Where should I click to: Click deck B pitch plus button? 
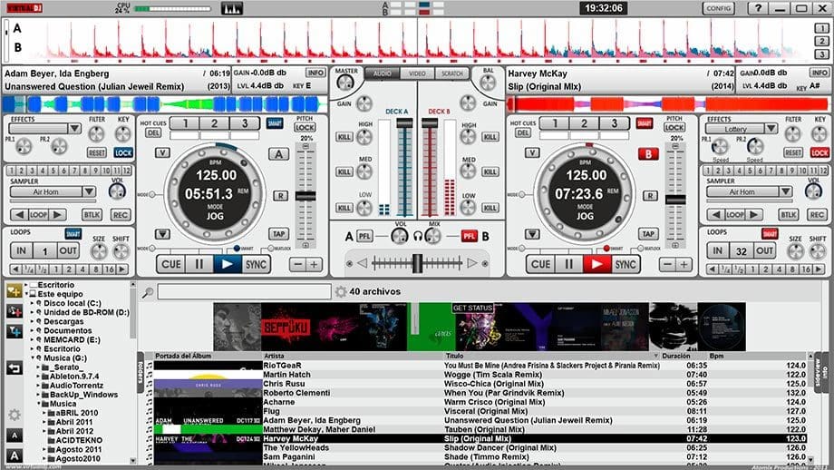(x=684, y=264)
